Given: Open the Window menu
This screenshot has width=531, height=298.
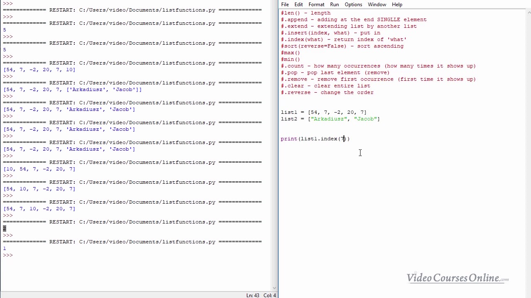Looking at the screenshot, I should point(377,4).
